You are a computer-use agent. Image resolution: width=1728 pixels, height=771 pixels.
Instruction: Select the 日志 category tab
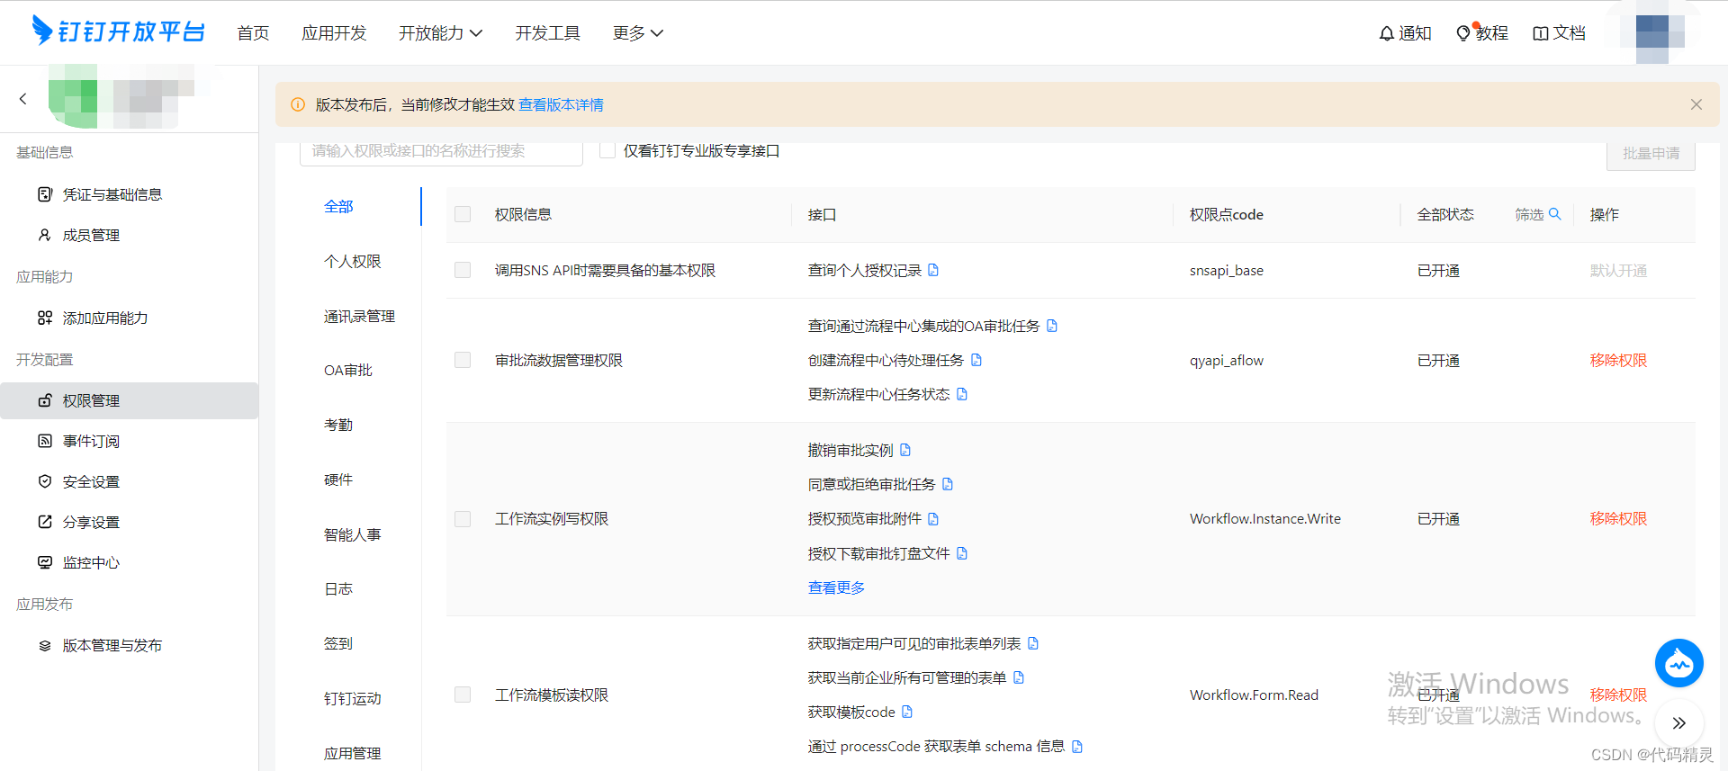(338, 588)
